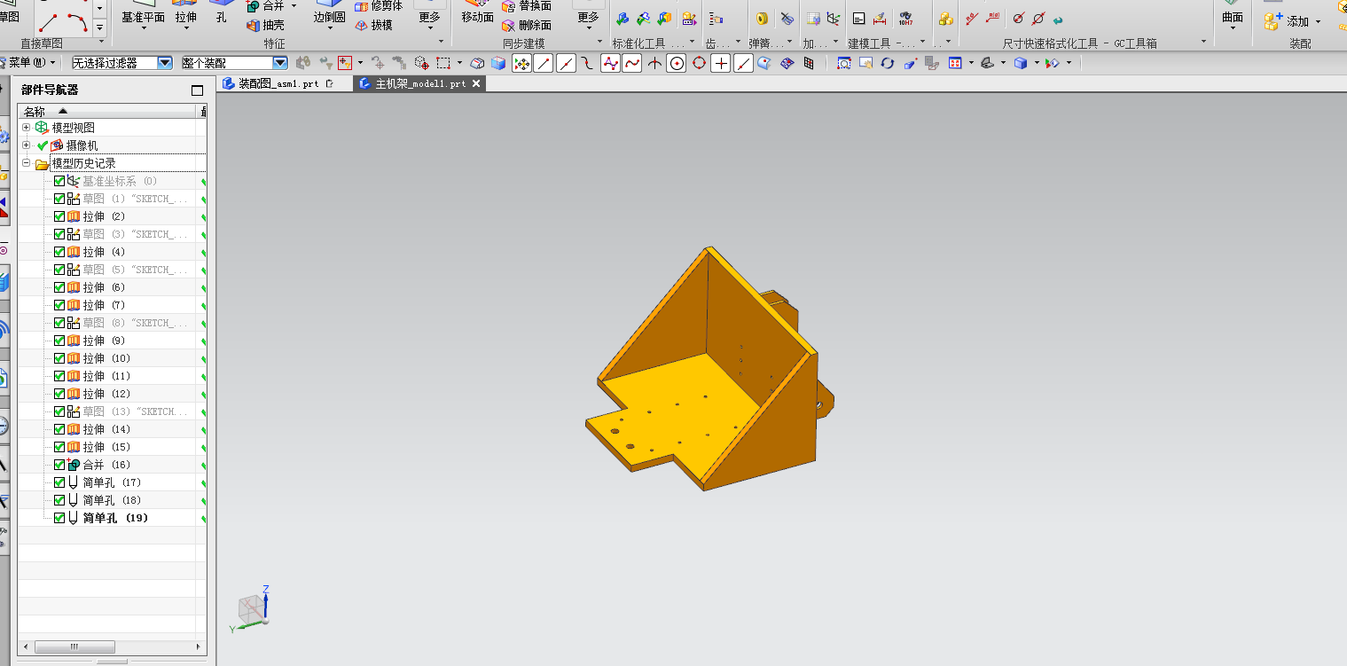
Task: Open the 边倒圆 dropdown arrow
Action: [330, 27]
